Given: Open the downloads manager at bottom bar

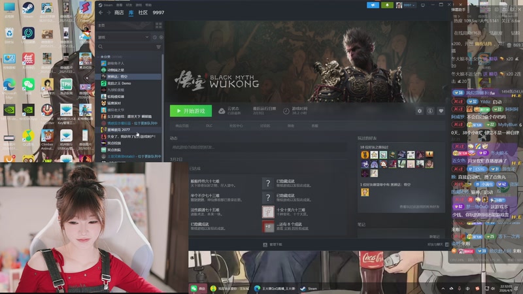Looking at the screenshot, I should (273, 244).
